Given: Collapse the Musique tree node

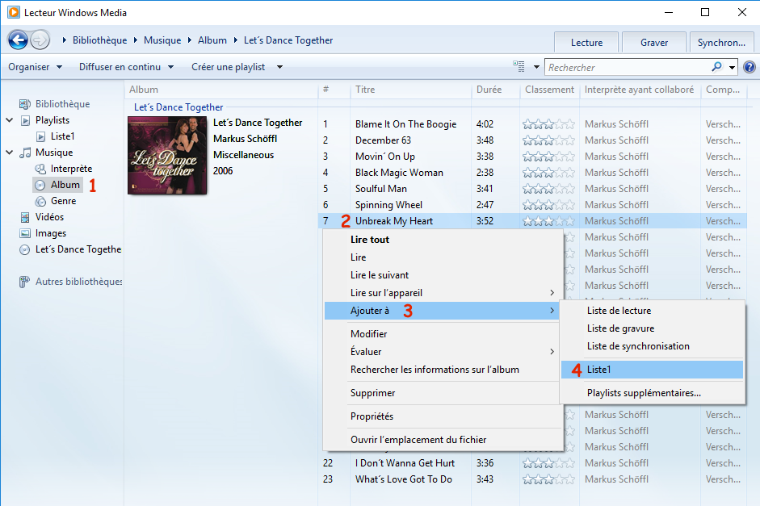Looking at the screenshot, I should click(9, 153).
